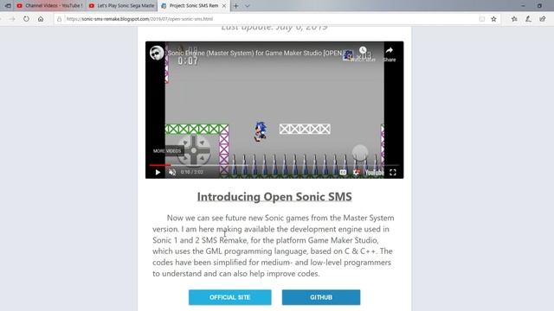Click the GITHUB button

coord(321,297)
